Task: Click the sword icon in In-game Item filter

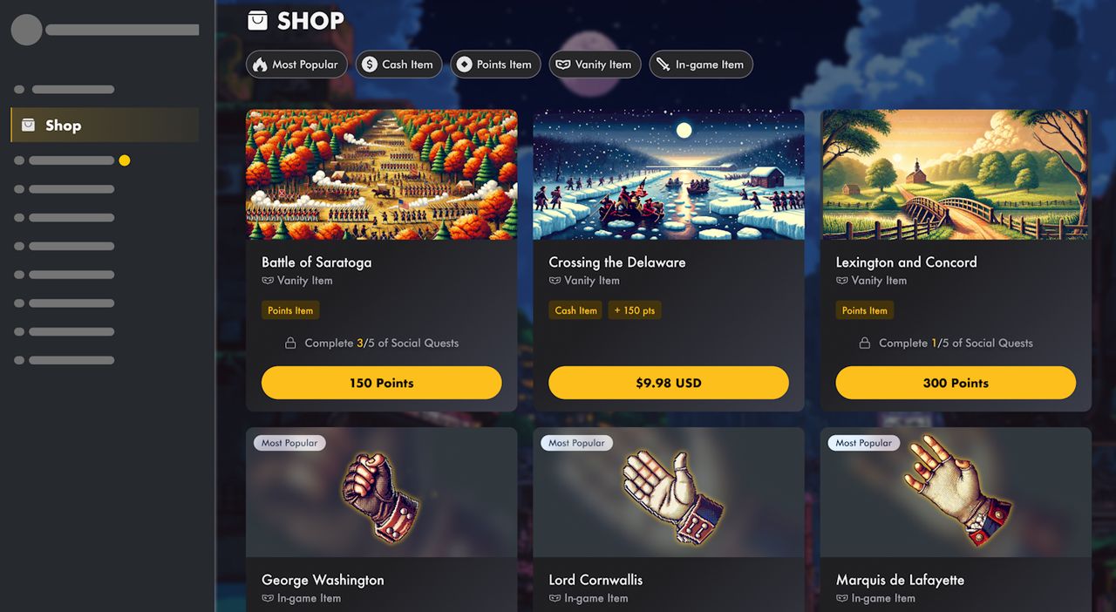Action: (x=663, y=65)
